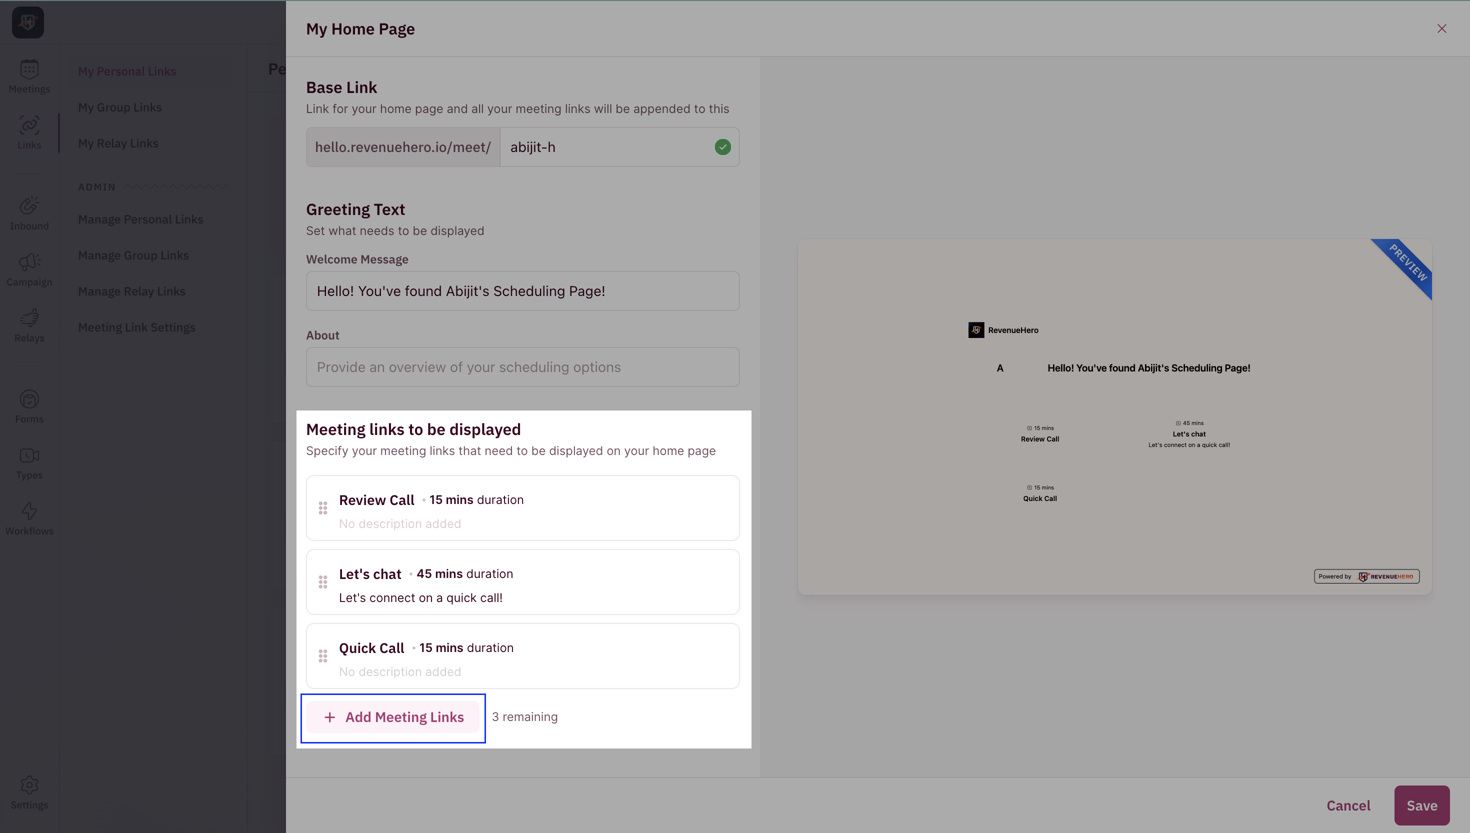Go to My Relay Links

pos(118,143)
